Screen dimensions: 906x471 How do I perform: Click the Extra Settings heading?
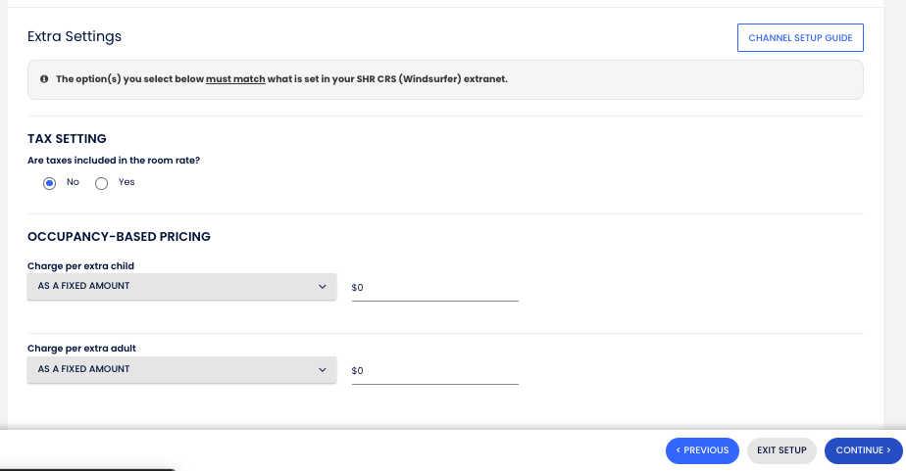tap(75, 37)
